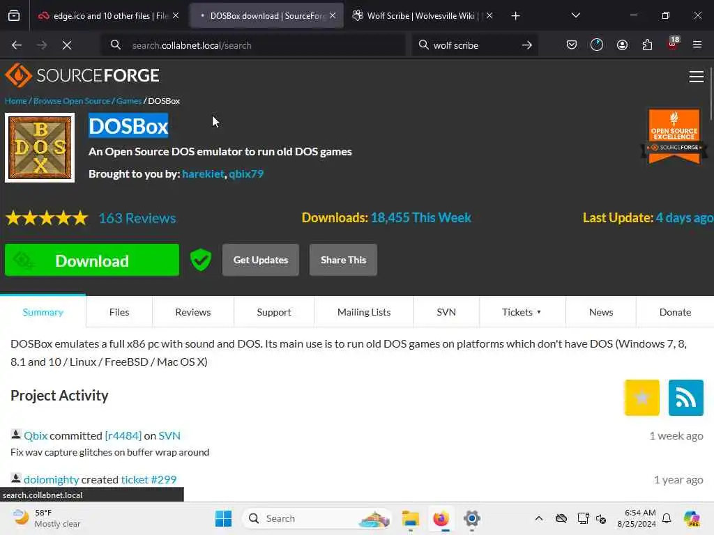Open a new browser tab

coord(515,16)
